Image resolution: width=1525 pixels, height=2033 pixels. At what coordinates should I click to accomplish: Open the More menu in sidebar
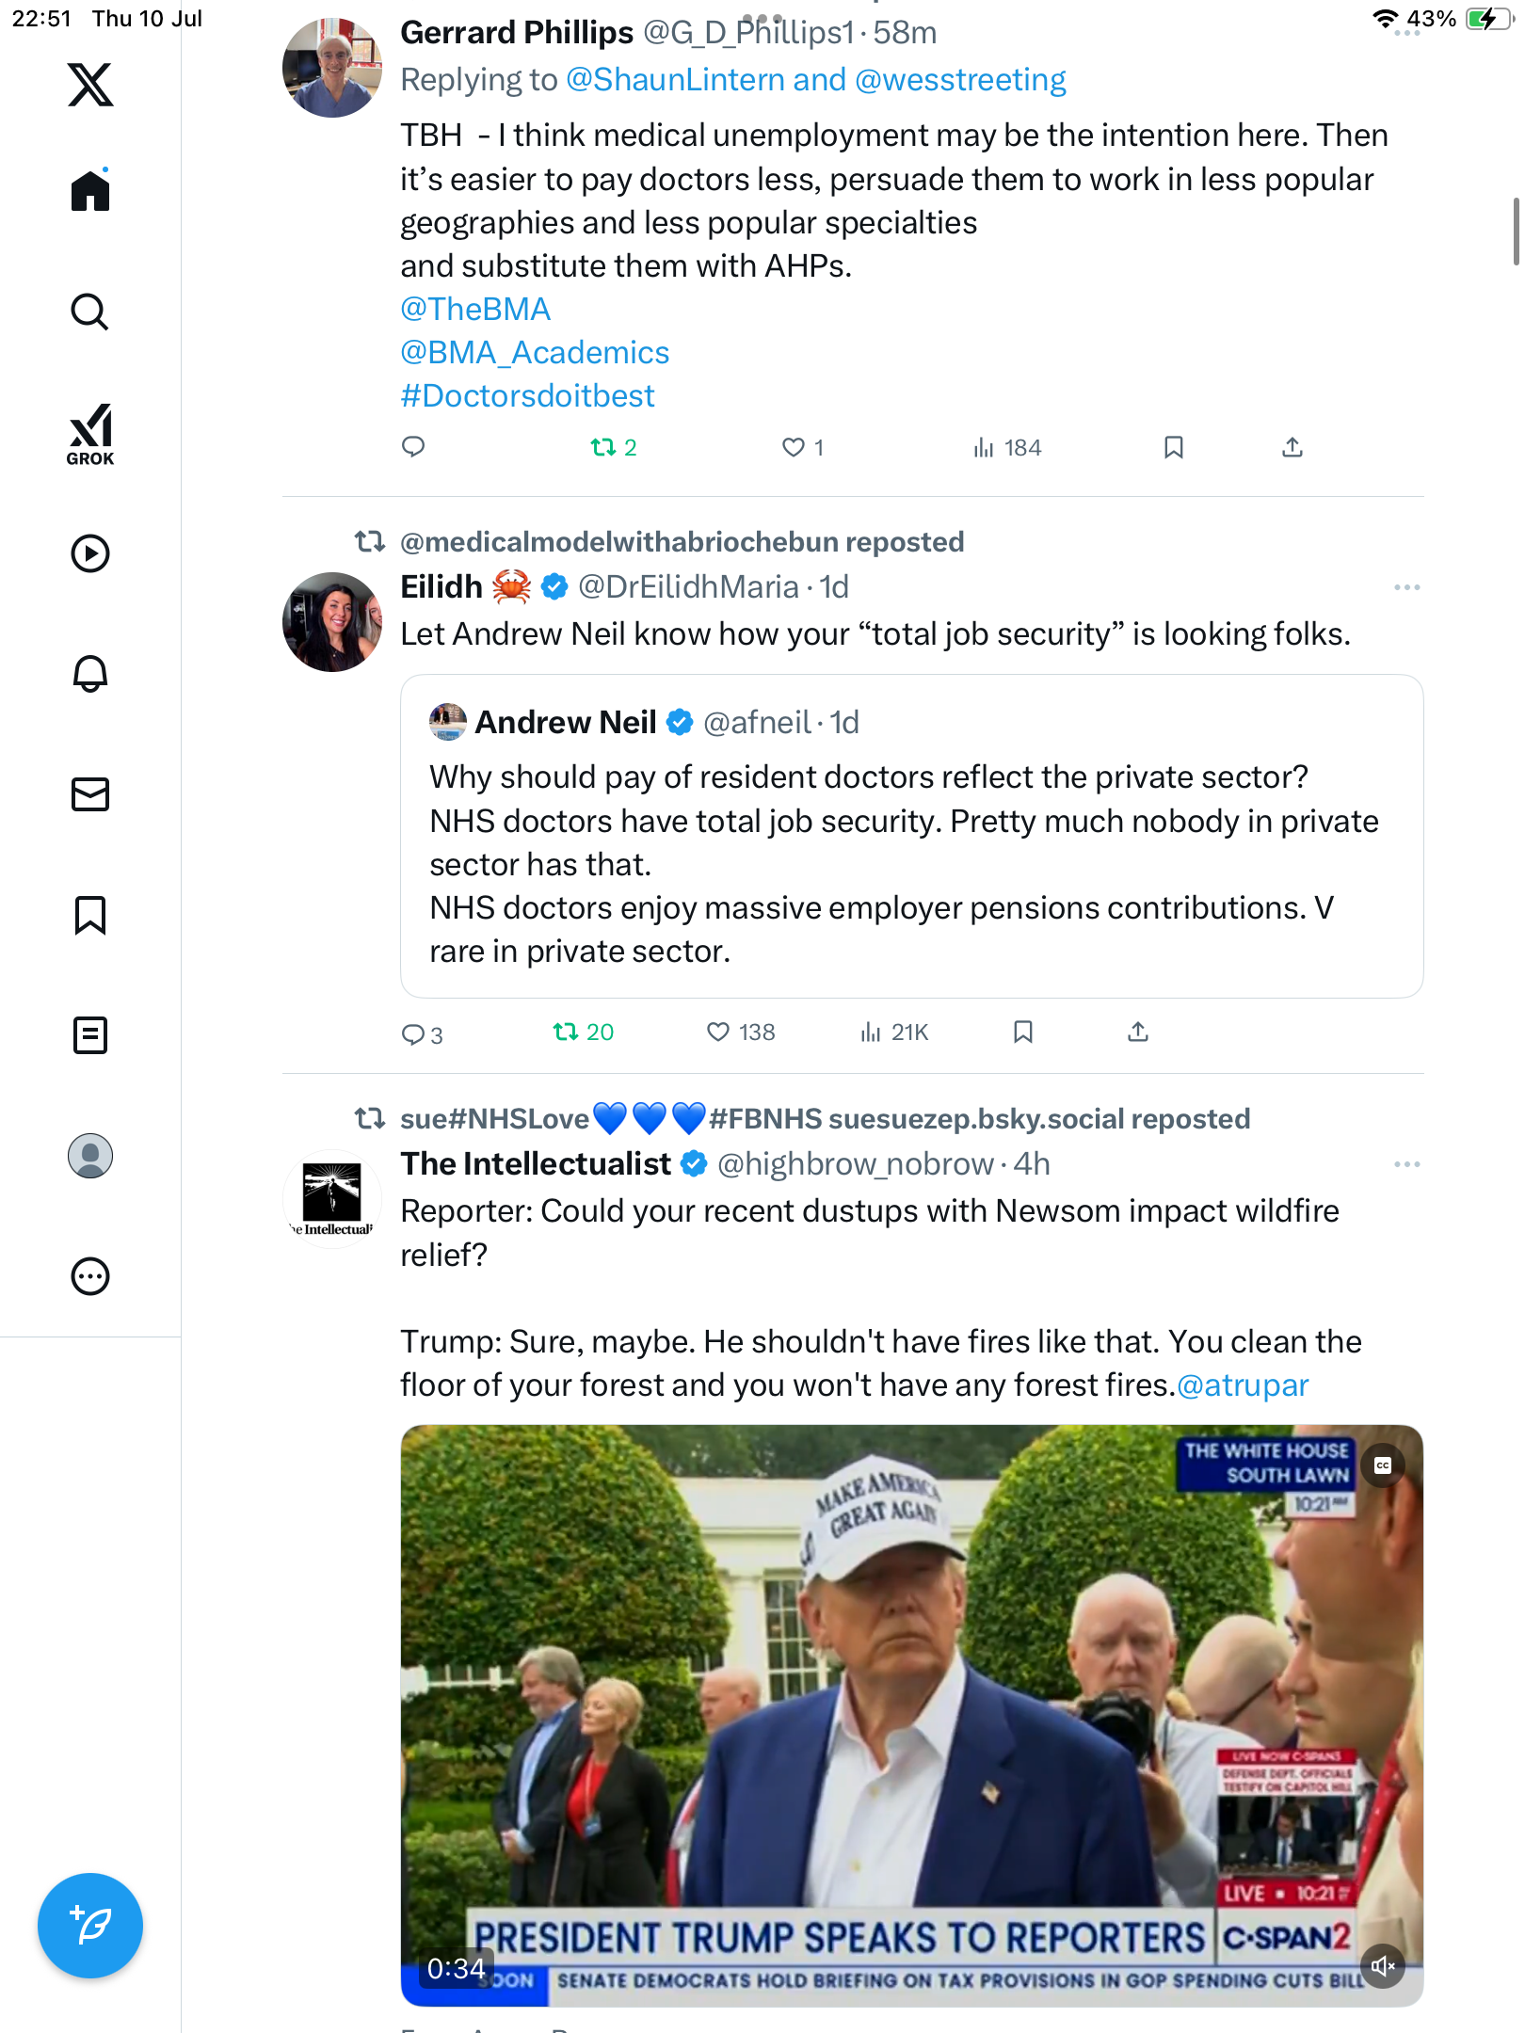click(x=90, y=1276)
